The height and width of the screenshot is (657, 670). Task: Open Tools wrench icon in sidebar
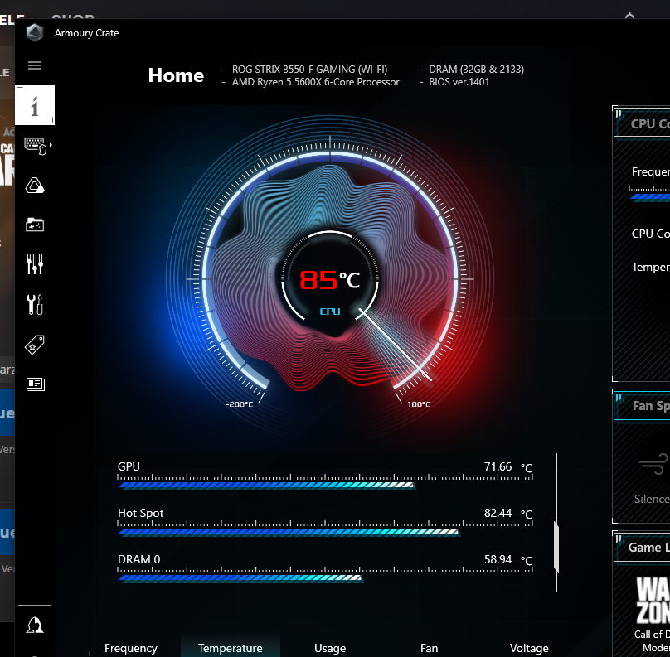pos(35,304)
